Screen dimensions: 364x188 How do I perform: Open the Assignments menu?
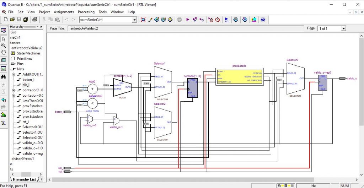[64, 12]
